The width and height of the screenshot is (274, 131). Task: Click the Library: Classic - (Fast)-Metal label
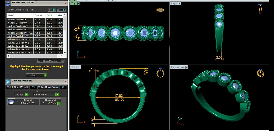click(x=20, y=10)
